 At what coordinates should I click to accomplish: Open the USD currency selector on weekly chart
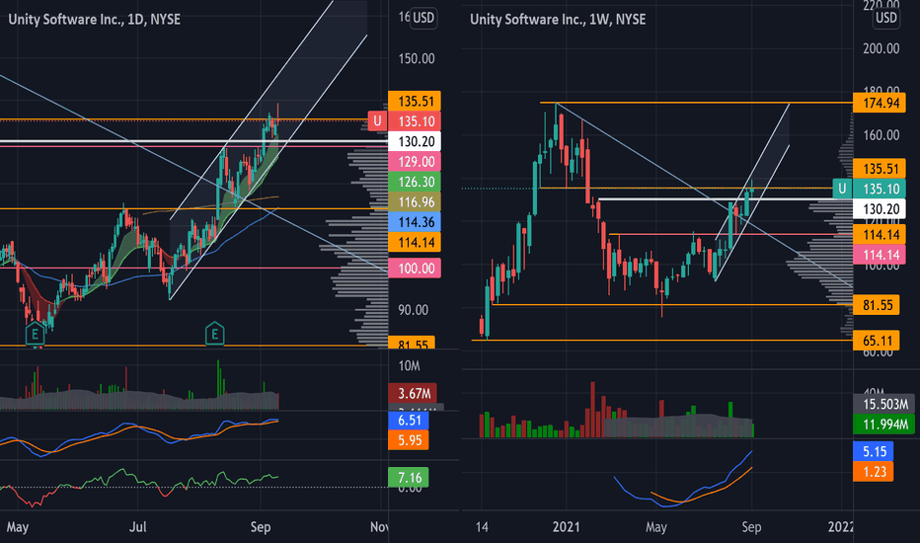tap(886, 18)
